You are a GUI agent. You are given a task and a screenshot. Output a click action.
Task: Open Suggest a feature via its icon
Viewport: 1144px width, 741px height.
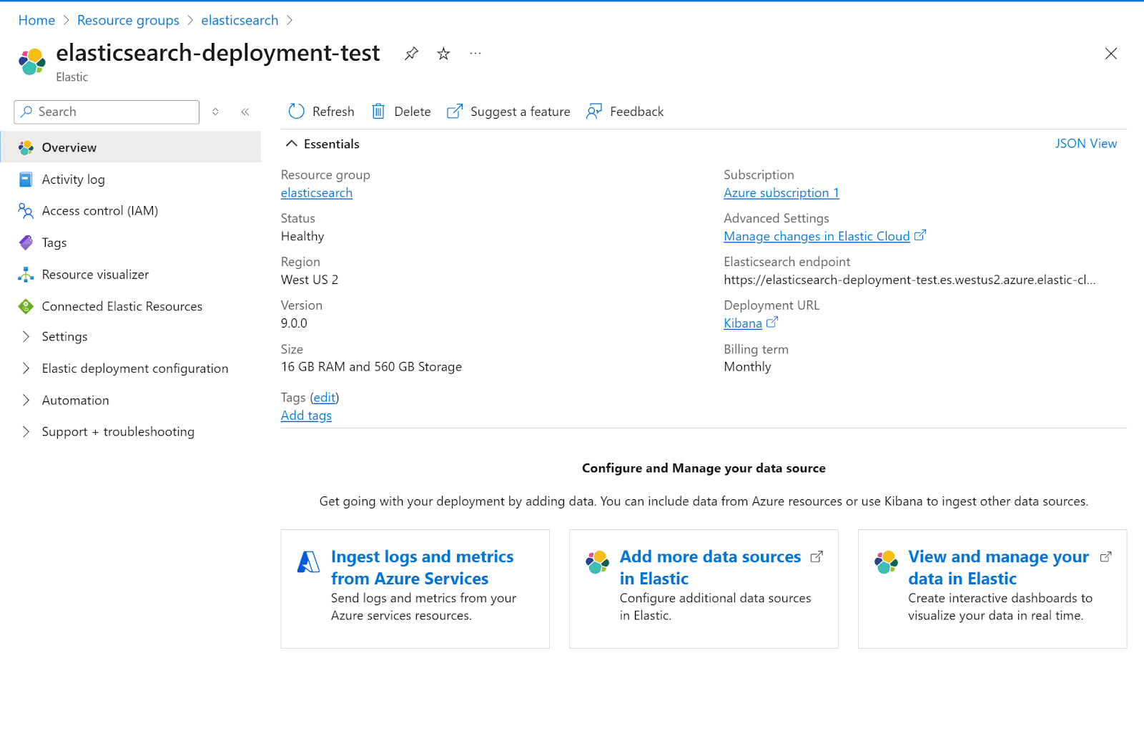[x=455, y=112]
